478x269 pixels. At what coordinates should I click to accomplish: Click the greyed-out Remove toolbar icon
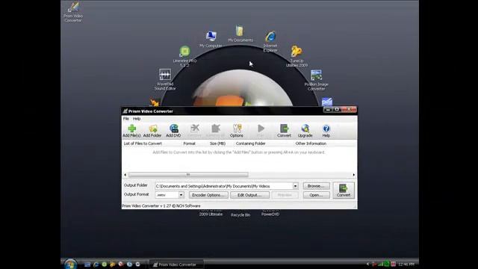pos(194,131)
